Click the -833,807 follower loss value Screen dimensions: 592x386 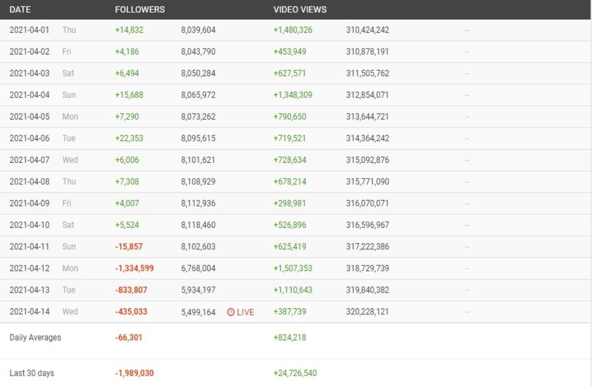[131, 290]
